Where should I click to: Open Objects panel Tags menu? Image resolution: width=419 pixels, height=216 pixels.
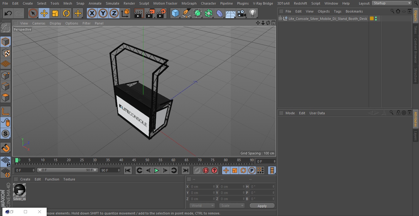coord(337,11)
